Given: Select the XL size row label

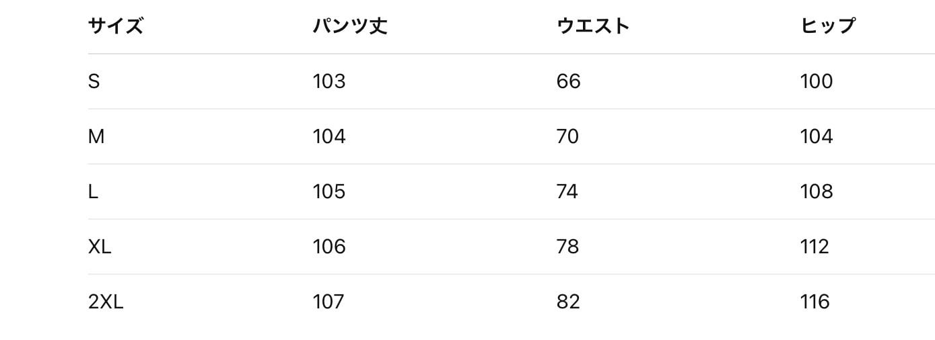Looking at the screenshot, I should (100, 247).
